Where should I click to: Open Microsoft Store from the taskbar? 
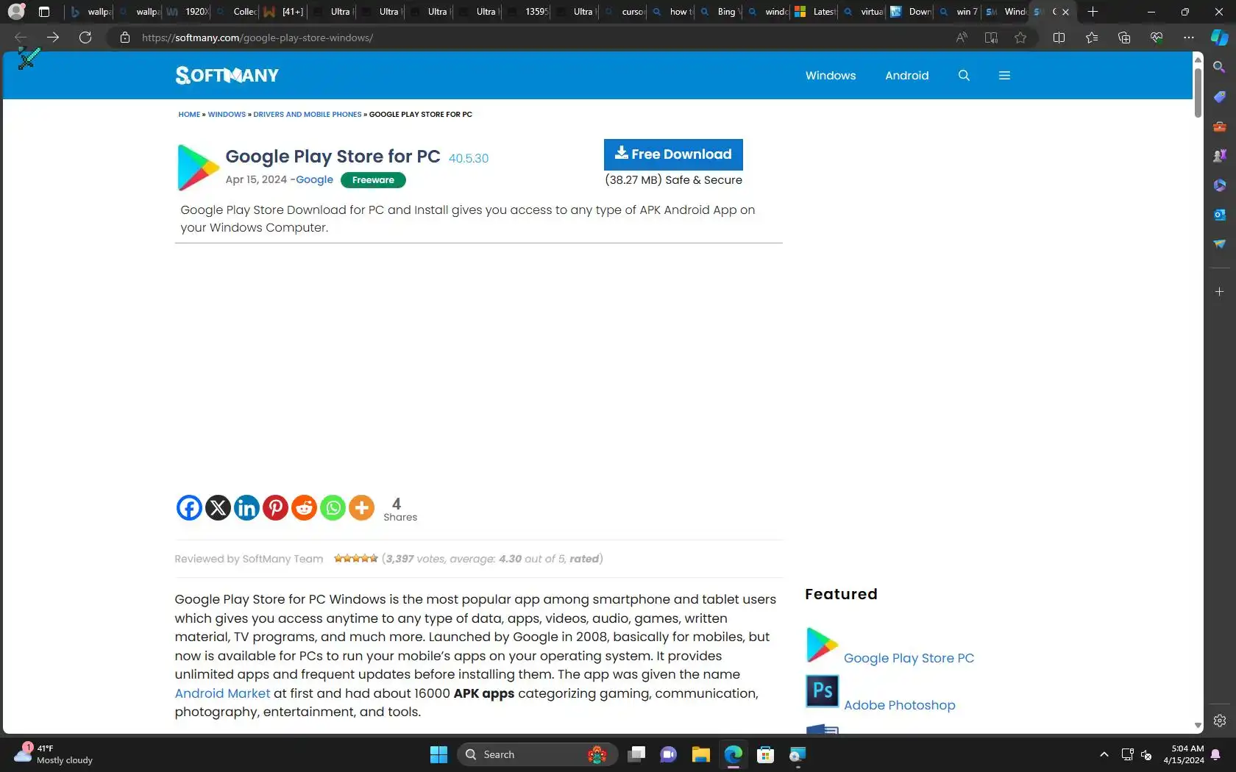(765, 754)
